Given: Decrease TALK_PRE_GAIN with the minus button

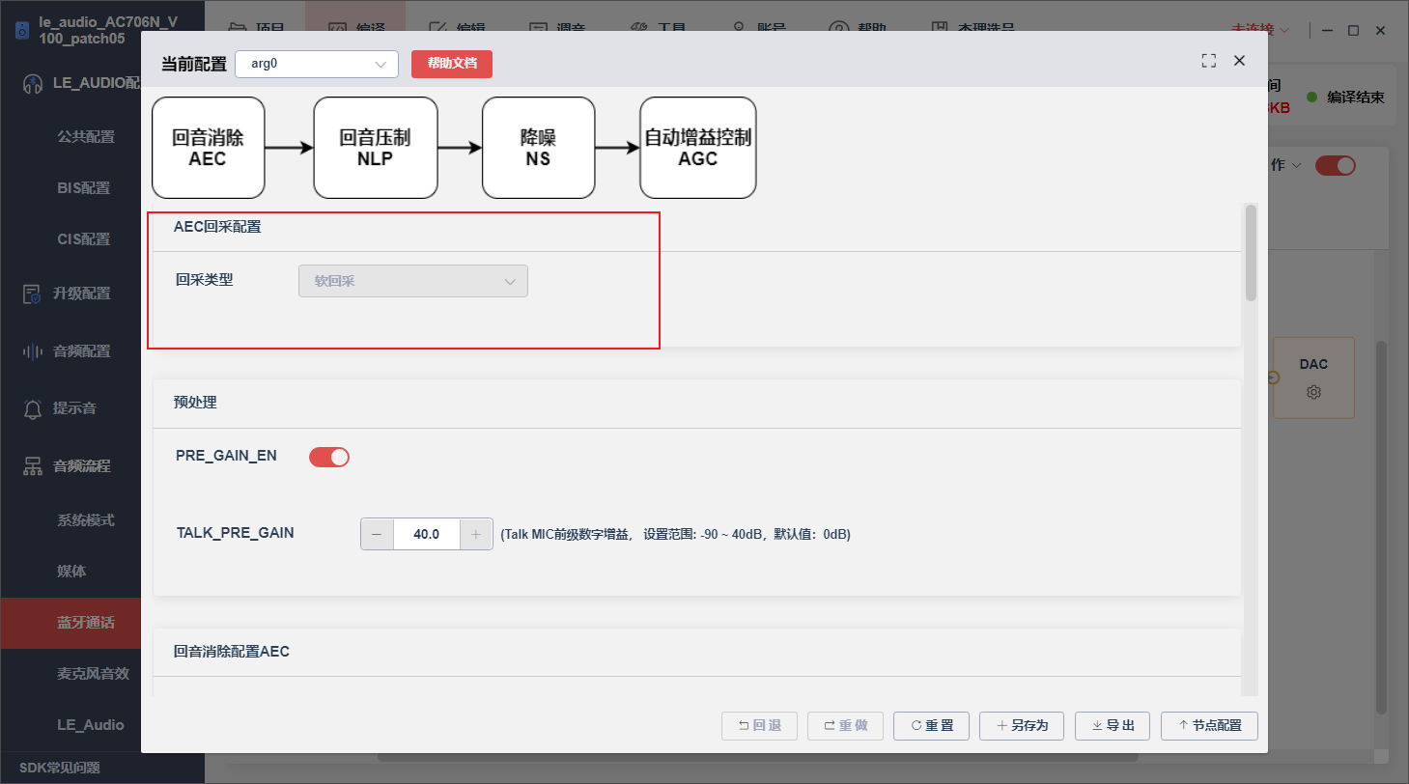Looking at the screenshot, I should (377, 534).
